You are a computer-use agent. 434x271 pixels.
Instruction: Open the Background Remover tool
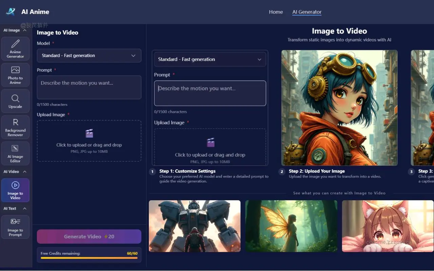coord(15,127)
